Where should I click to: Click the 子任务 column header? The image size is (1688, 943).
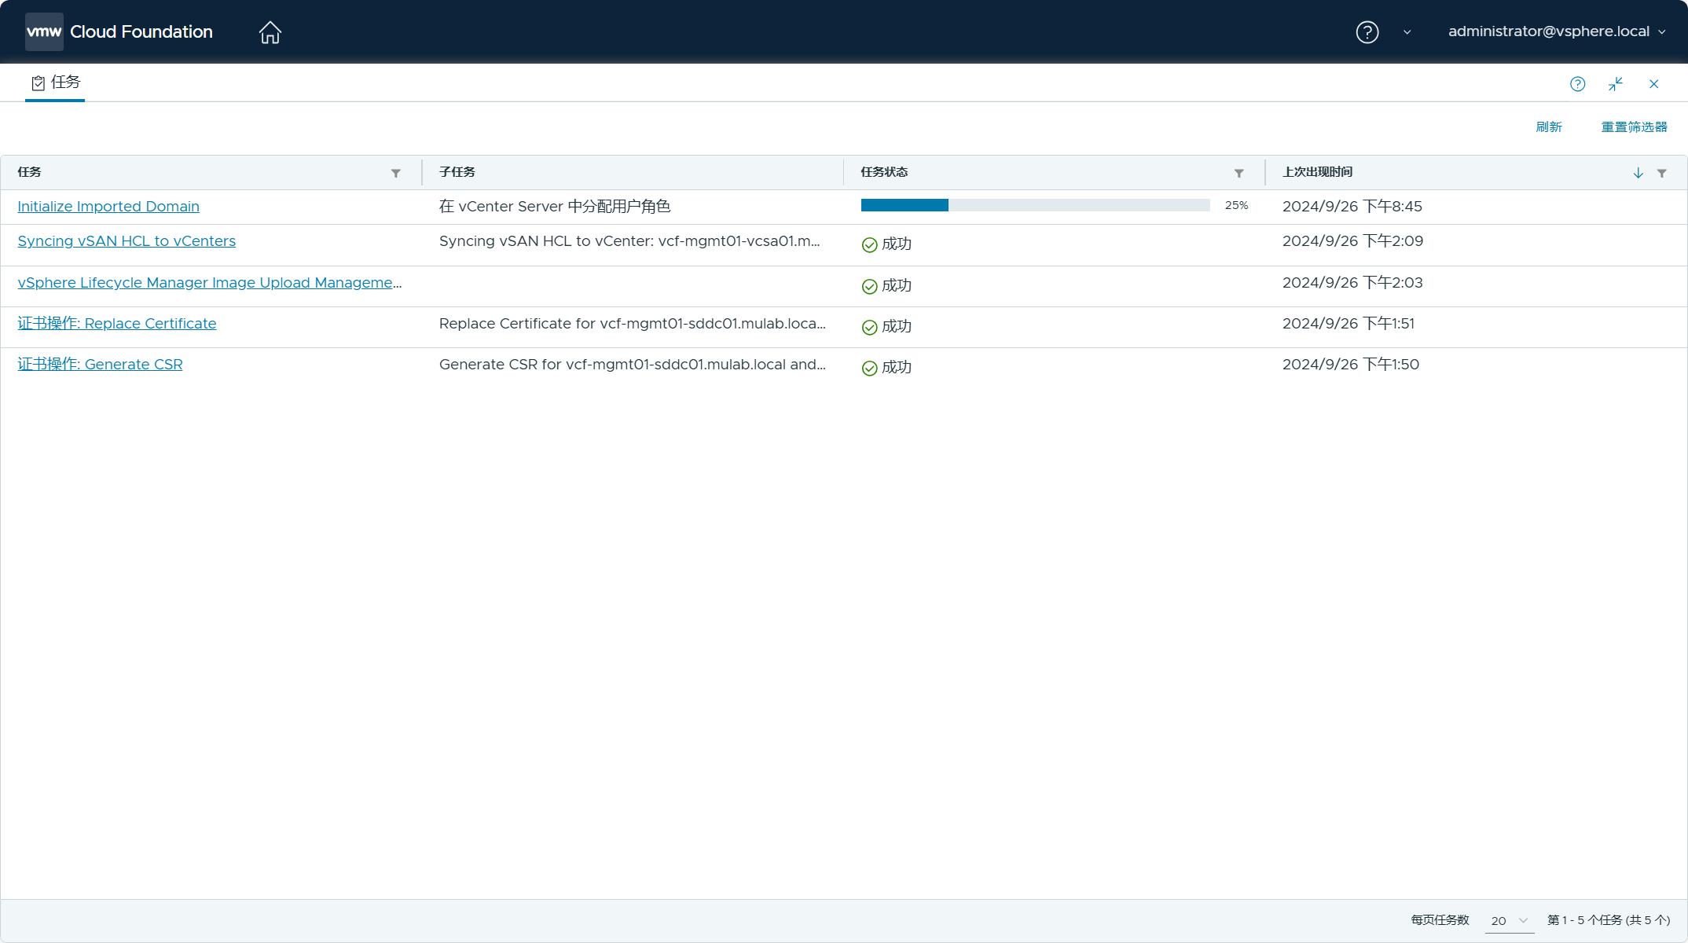tap(457, 172)
